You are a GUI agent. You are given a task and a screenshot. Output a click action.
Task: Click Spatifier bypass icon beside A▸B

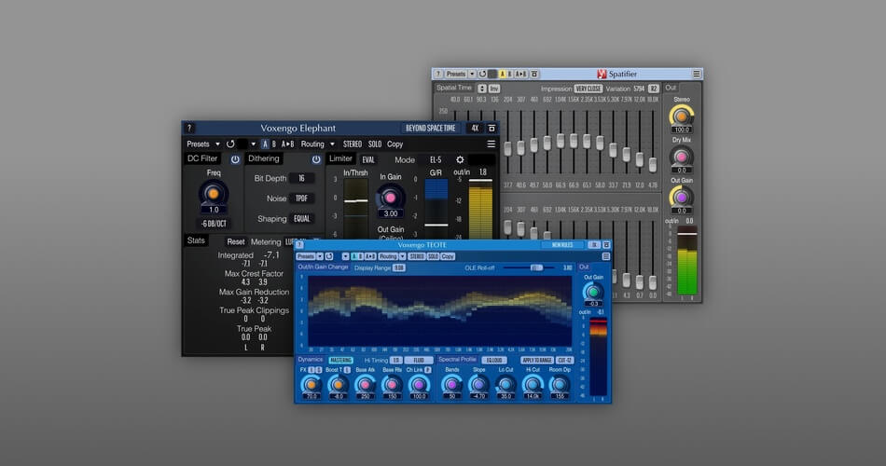pos(534,74)
